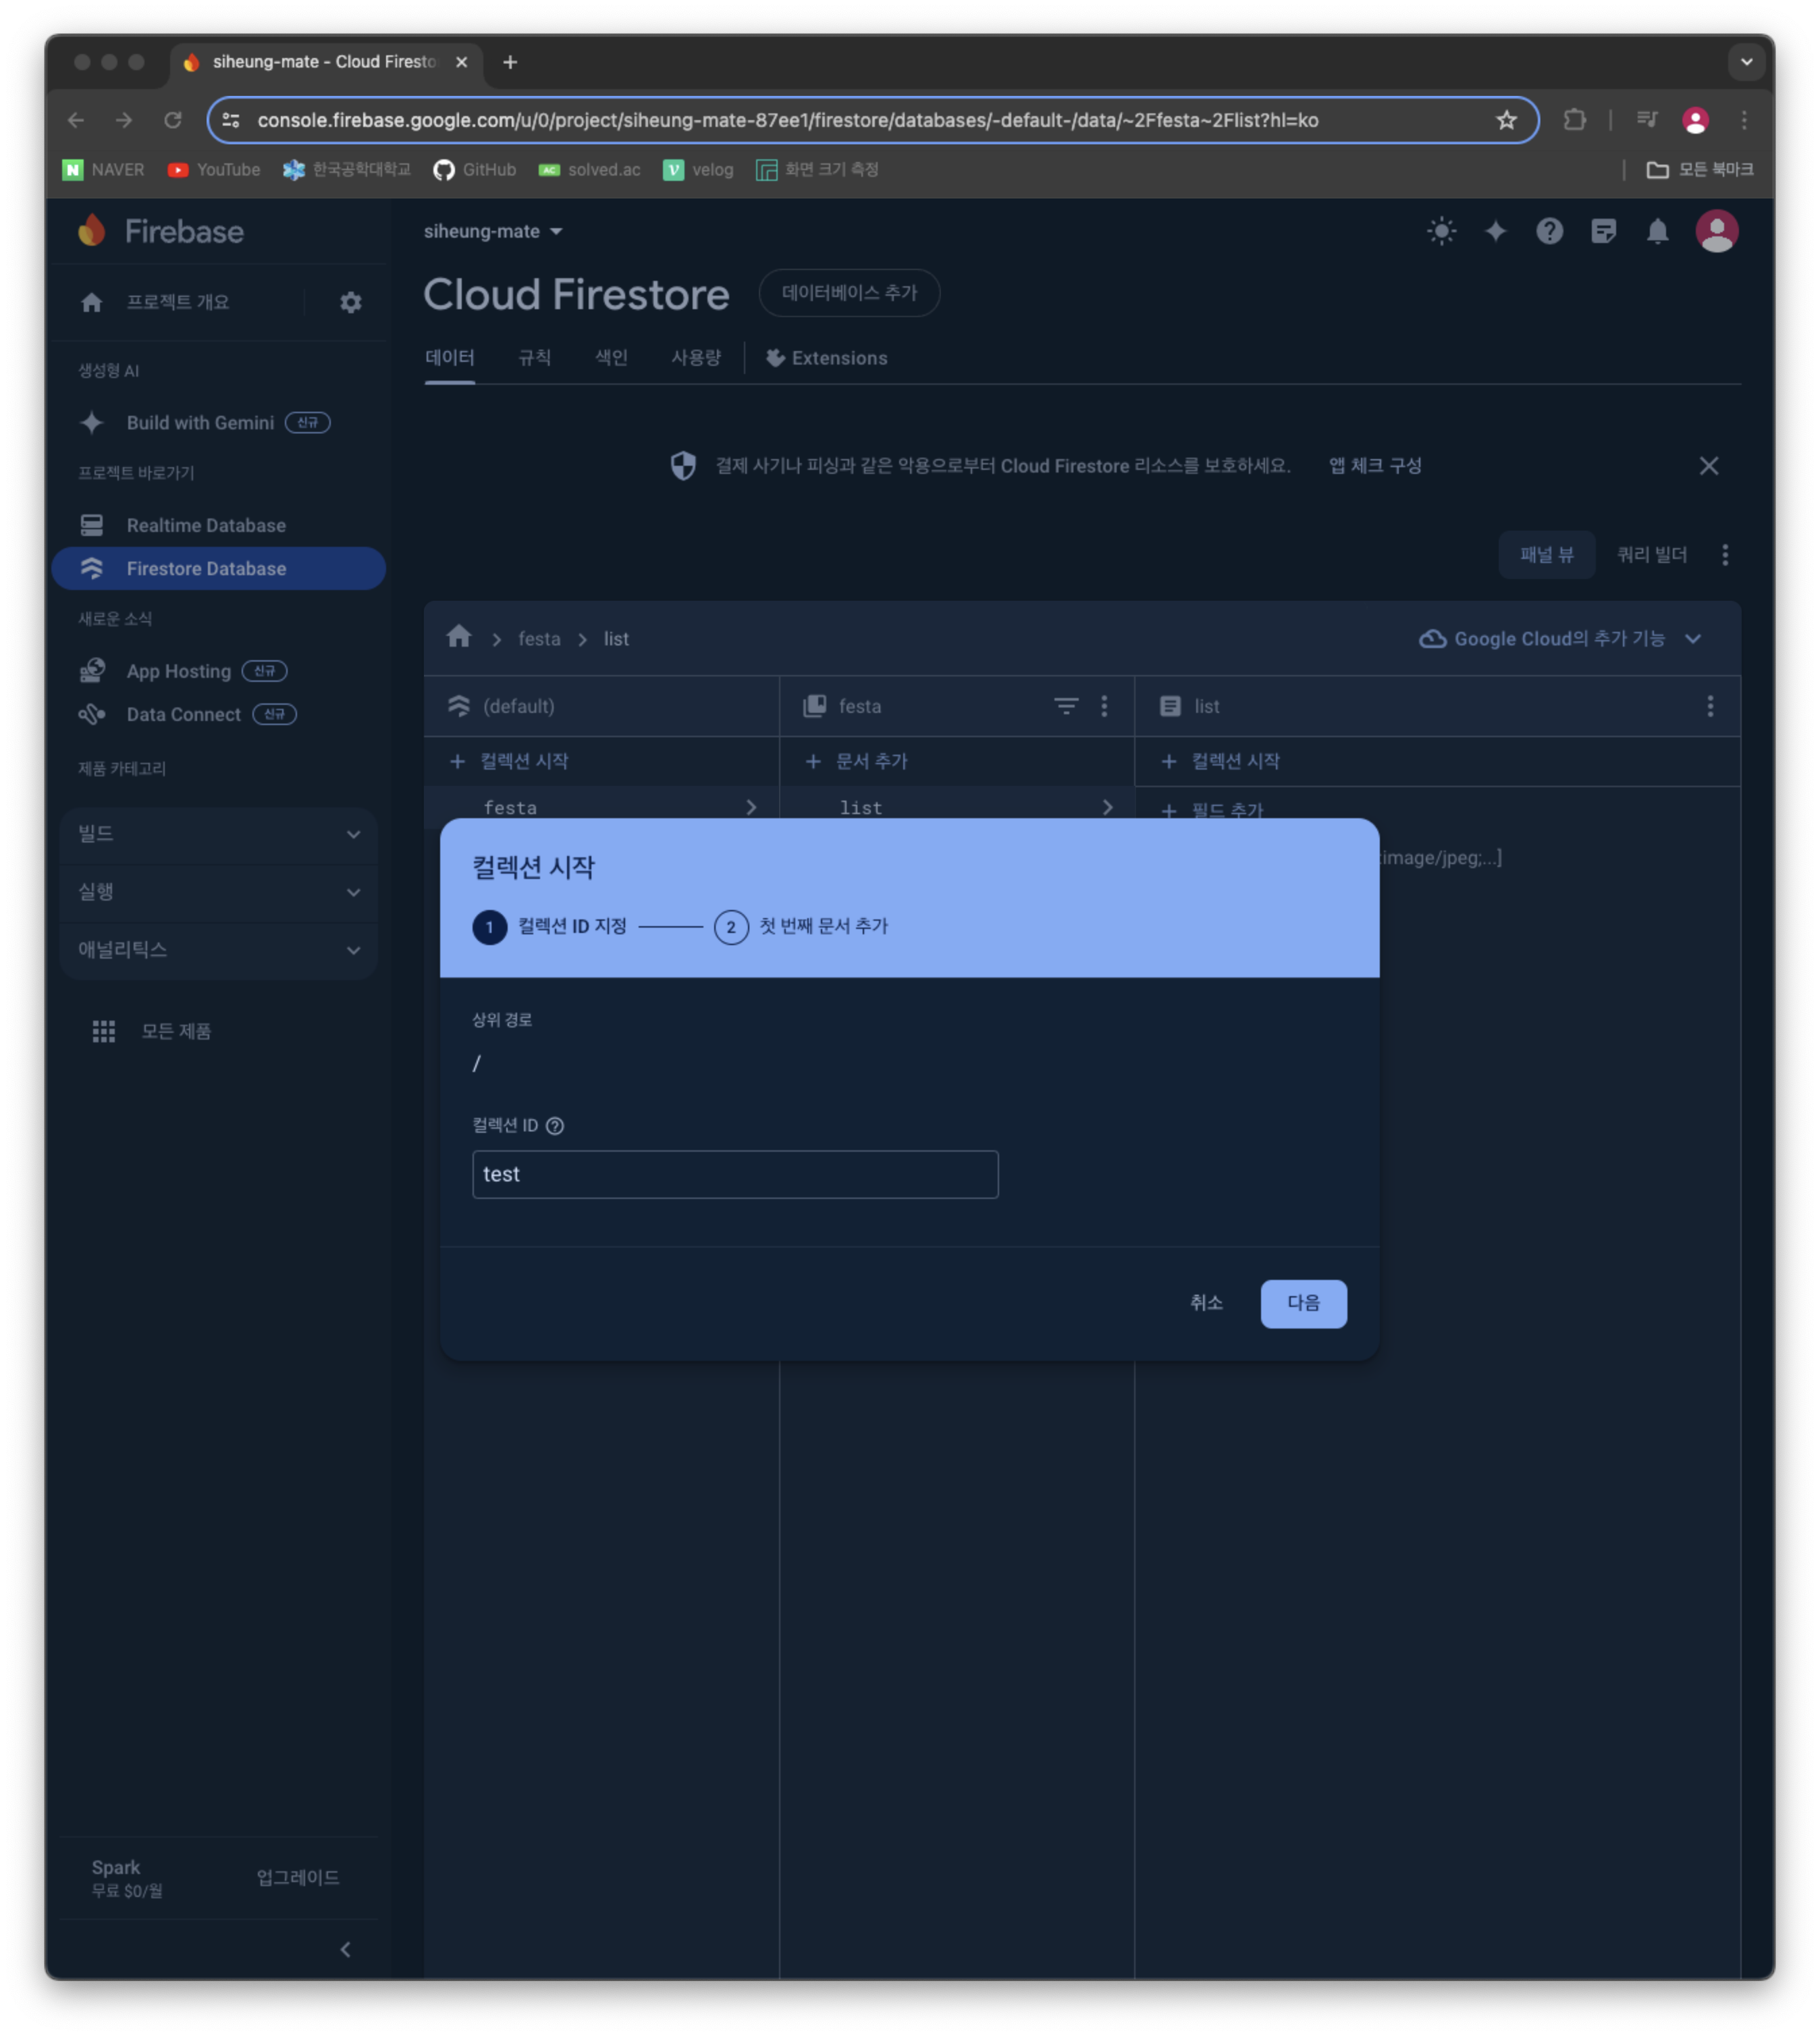Open project settings gear icon

(x=350, y=302)
